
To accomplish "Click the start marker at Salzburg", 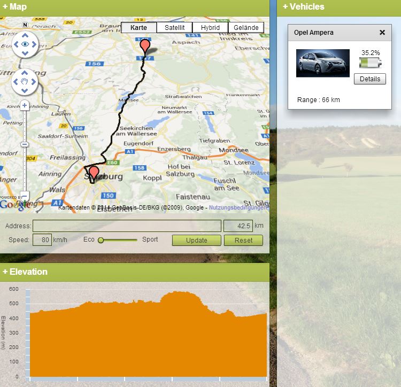I will click(x=94, y=173).
